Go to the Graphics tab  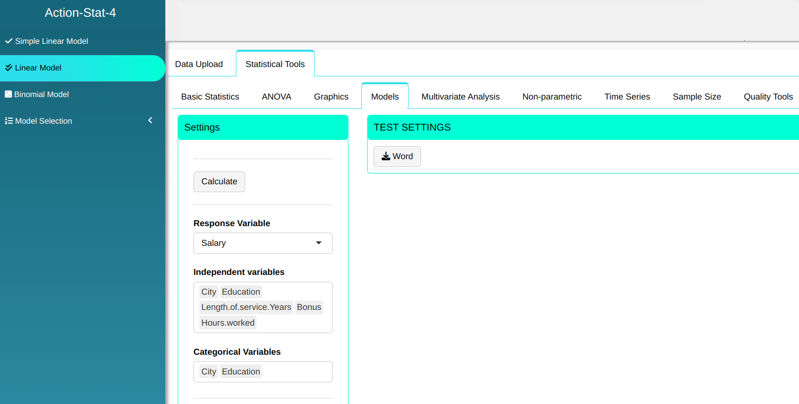click(x=331, y=97)
